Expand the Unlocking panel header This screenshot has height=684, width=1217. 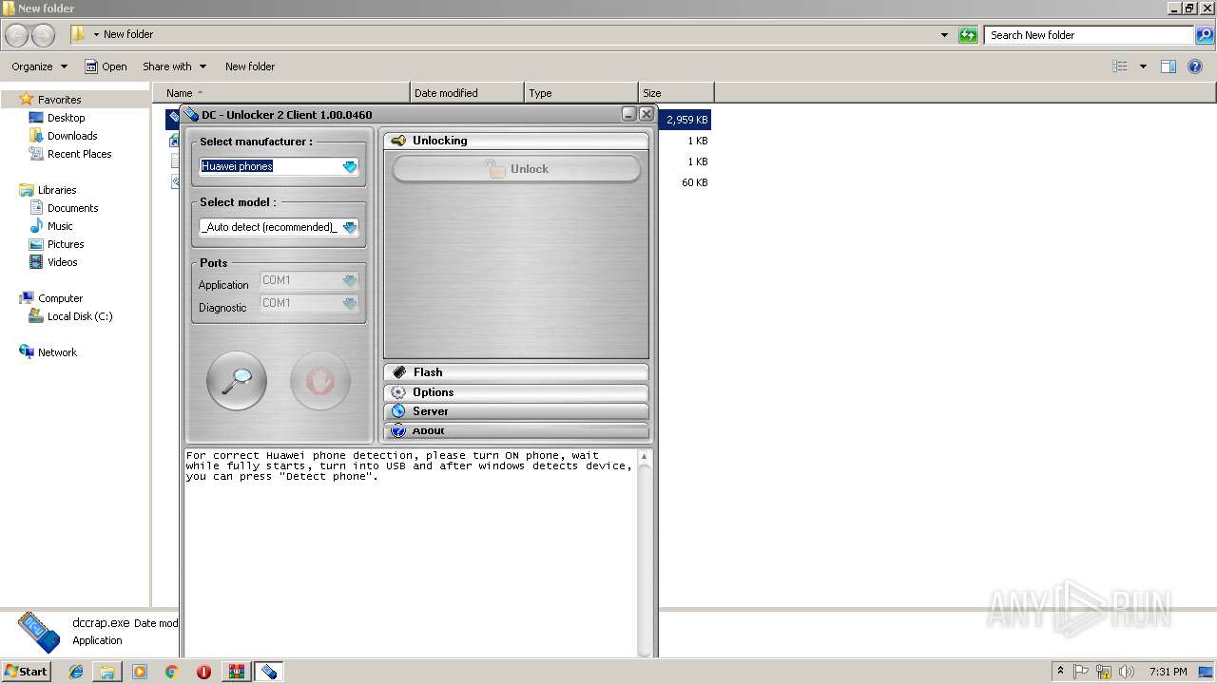click(516, 141)
